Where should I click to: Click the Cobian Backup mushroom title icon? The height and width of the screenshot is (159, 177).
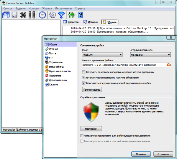coord(4,3)
